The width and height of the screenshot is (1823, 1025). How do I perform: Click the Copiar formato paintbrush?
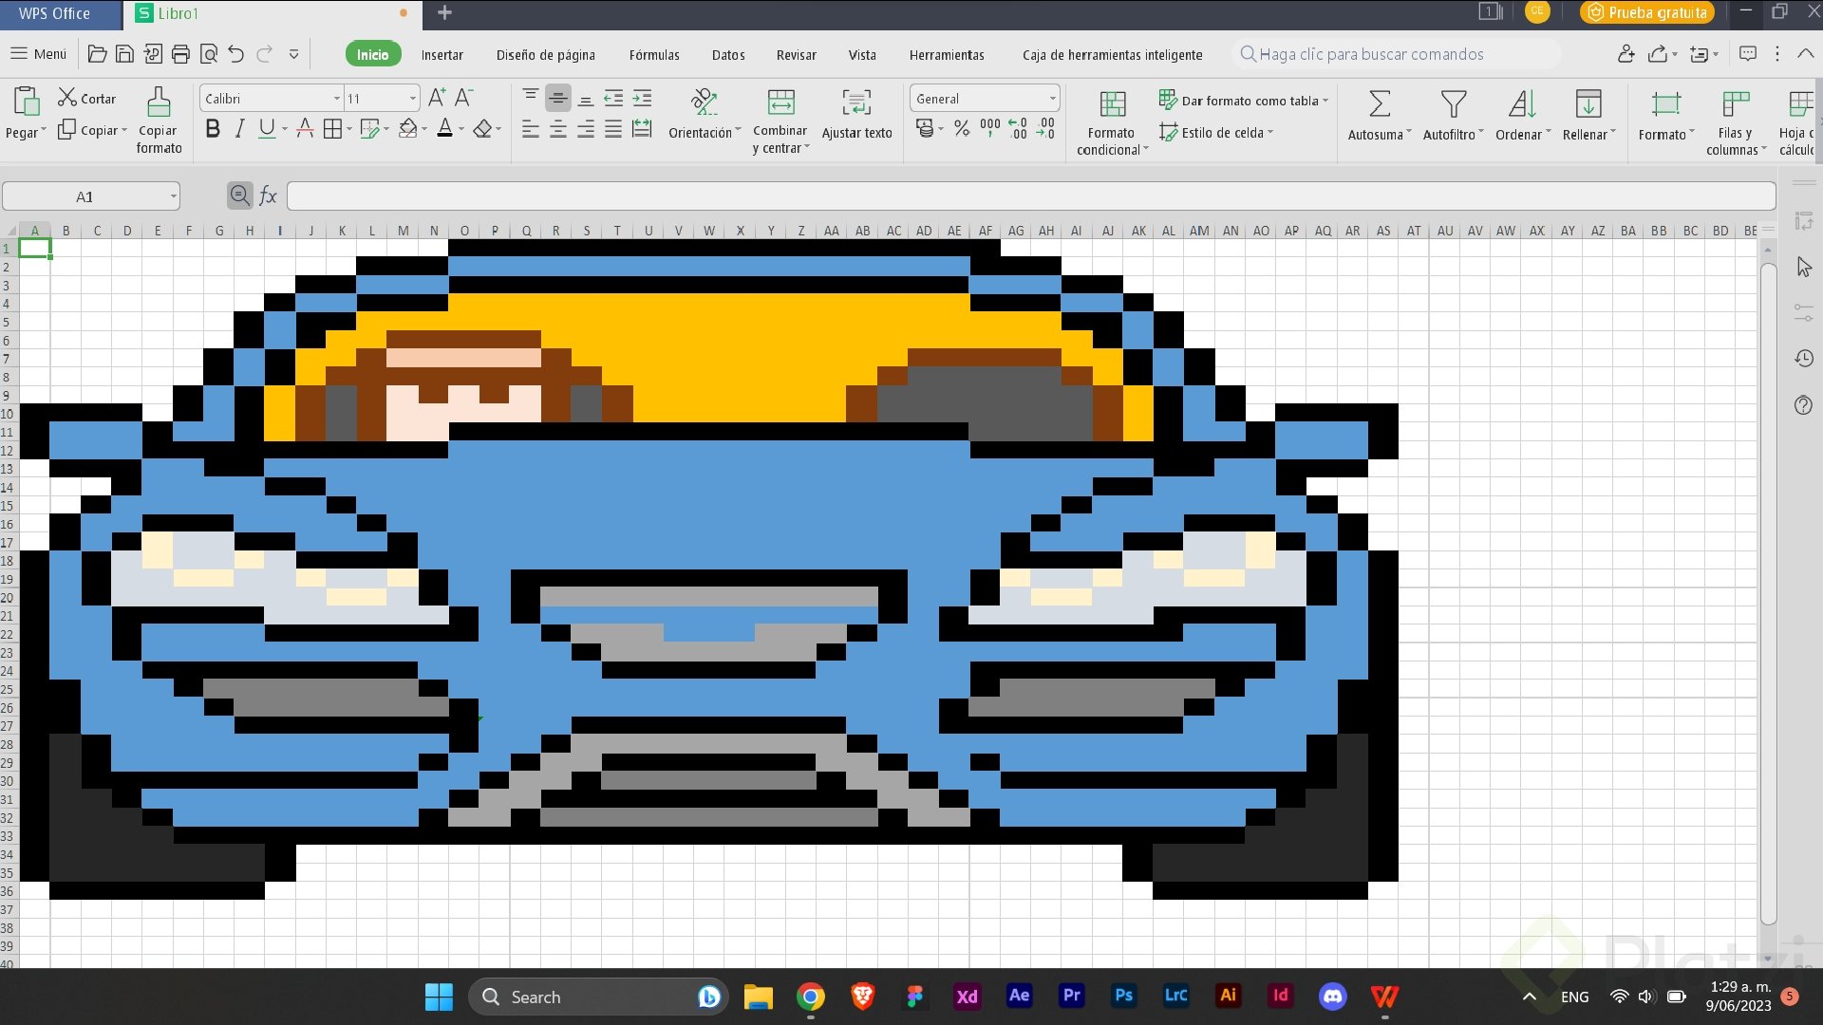[x=159, y=121]
